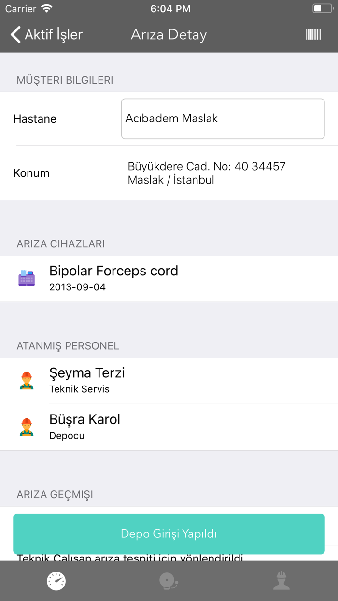Edit the Hastane field showing Acıbadem Maslak
Image resolution: width=338 pixels, height=601 pixels.
[x=223, y=118]
